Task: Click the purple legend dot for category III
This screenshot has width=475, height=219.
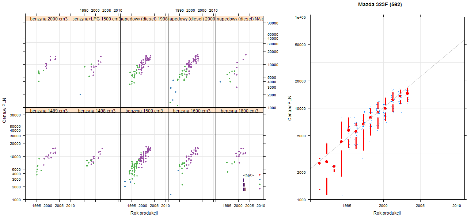Action: tap(259, 189)
